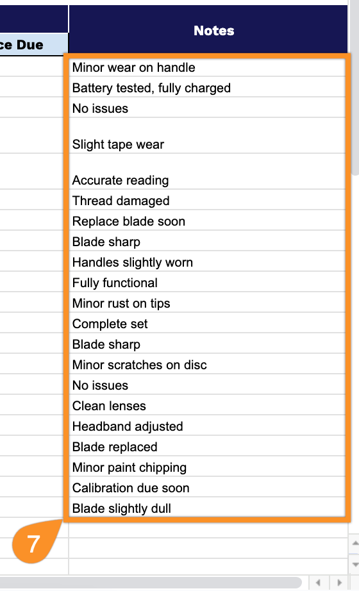The image size is (359, 591).
Task: Select the "Battery tested, fully charged" cell
Action: pyautogui.click(x=207, y=88)
